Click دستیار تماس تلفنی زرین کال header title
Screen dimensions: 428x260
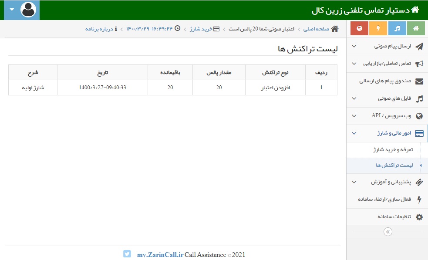click(x=361, y=10)
